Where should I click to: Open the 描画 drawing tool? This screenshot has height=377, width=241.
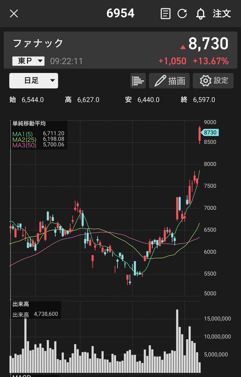coord(169,81)
